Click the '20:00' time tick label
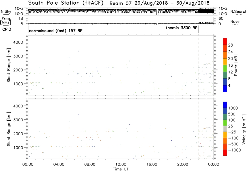This screenshot has width=247, height=171. pos(183,165)
